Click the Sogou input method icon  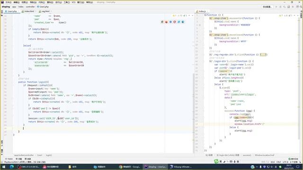coord(216,161)
